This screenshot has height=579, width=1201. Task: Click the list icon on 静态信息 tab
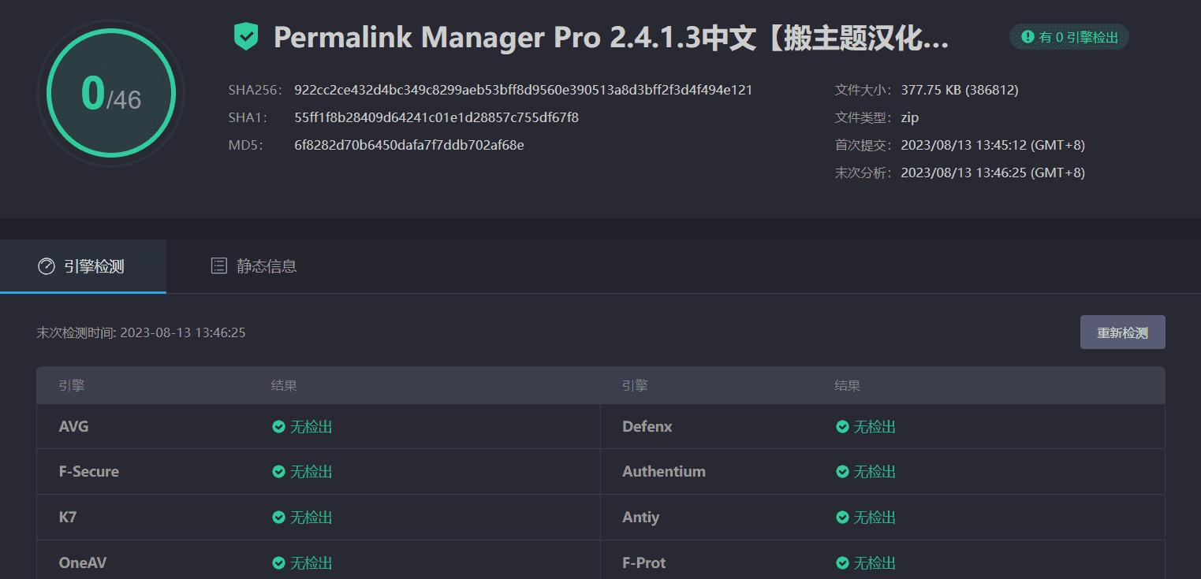click(x=219, y=266)
